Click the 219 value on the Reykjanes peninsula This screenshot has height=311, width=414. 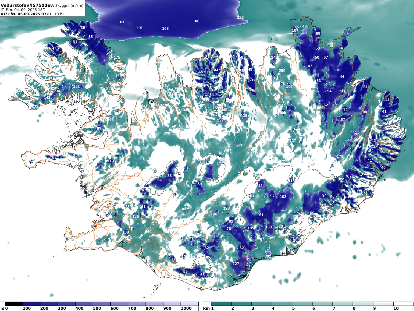(107, 239)
